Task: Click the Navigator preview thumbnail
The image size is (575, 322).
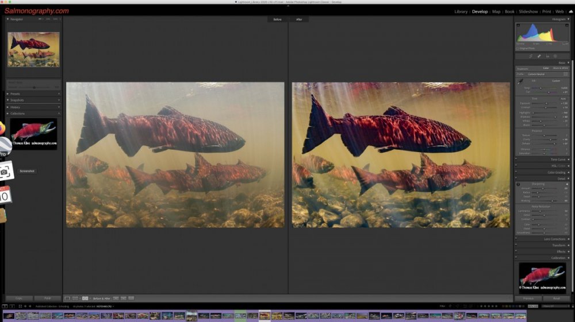Action: click(33, 49)
